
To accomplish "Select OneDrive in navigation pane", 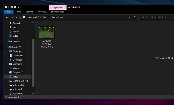I will (x=16, y=41).
